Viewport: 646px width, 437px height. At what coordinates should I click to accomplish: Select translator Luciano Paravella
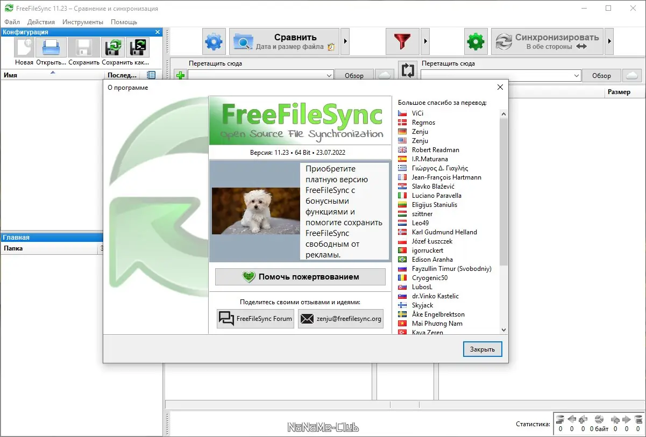coord(436,196)
